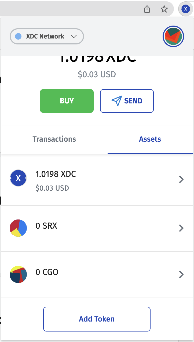Click the green BUY button
Image resolution: width=194 pixels, height=342 pixels.
[x=67, y=101]
